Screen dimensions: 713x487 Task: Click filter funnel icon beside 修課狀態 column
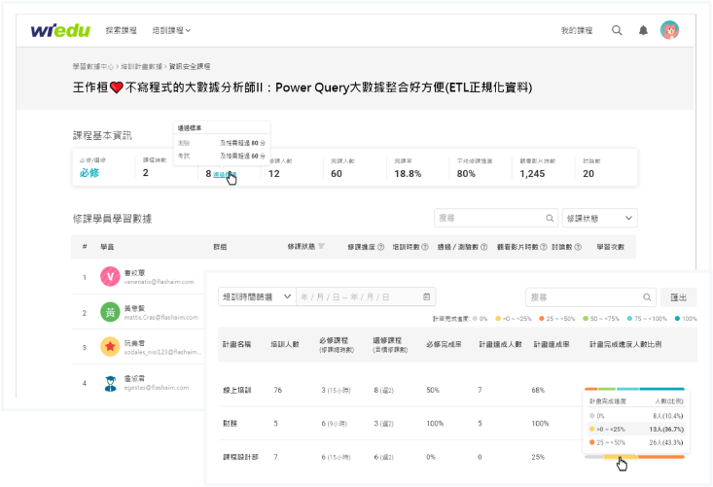[x=321, y=246]
